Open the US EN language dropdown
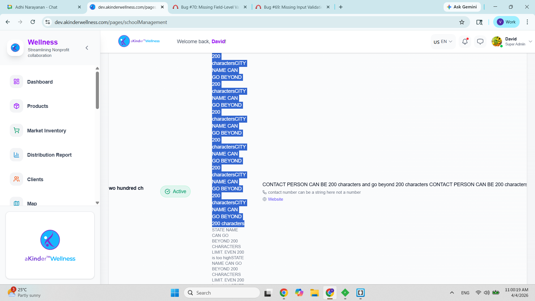 tap(443, 42)
